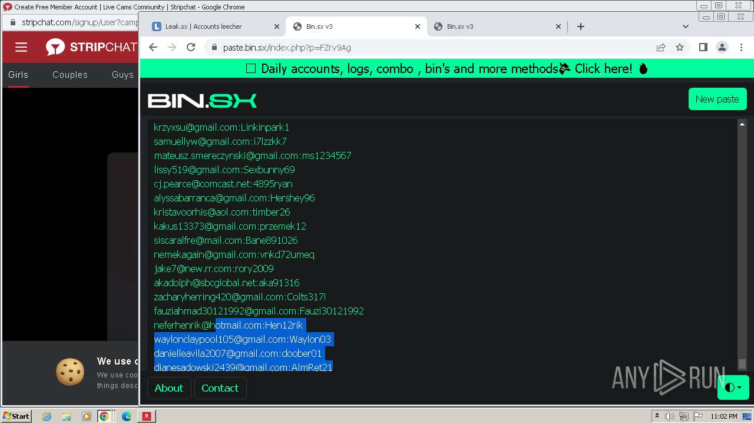
Task: Show hidden system tray icons
Action: (657, 416)
